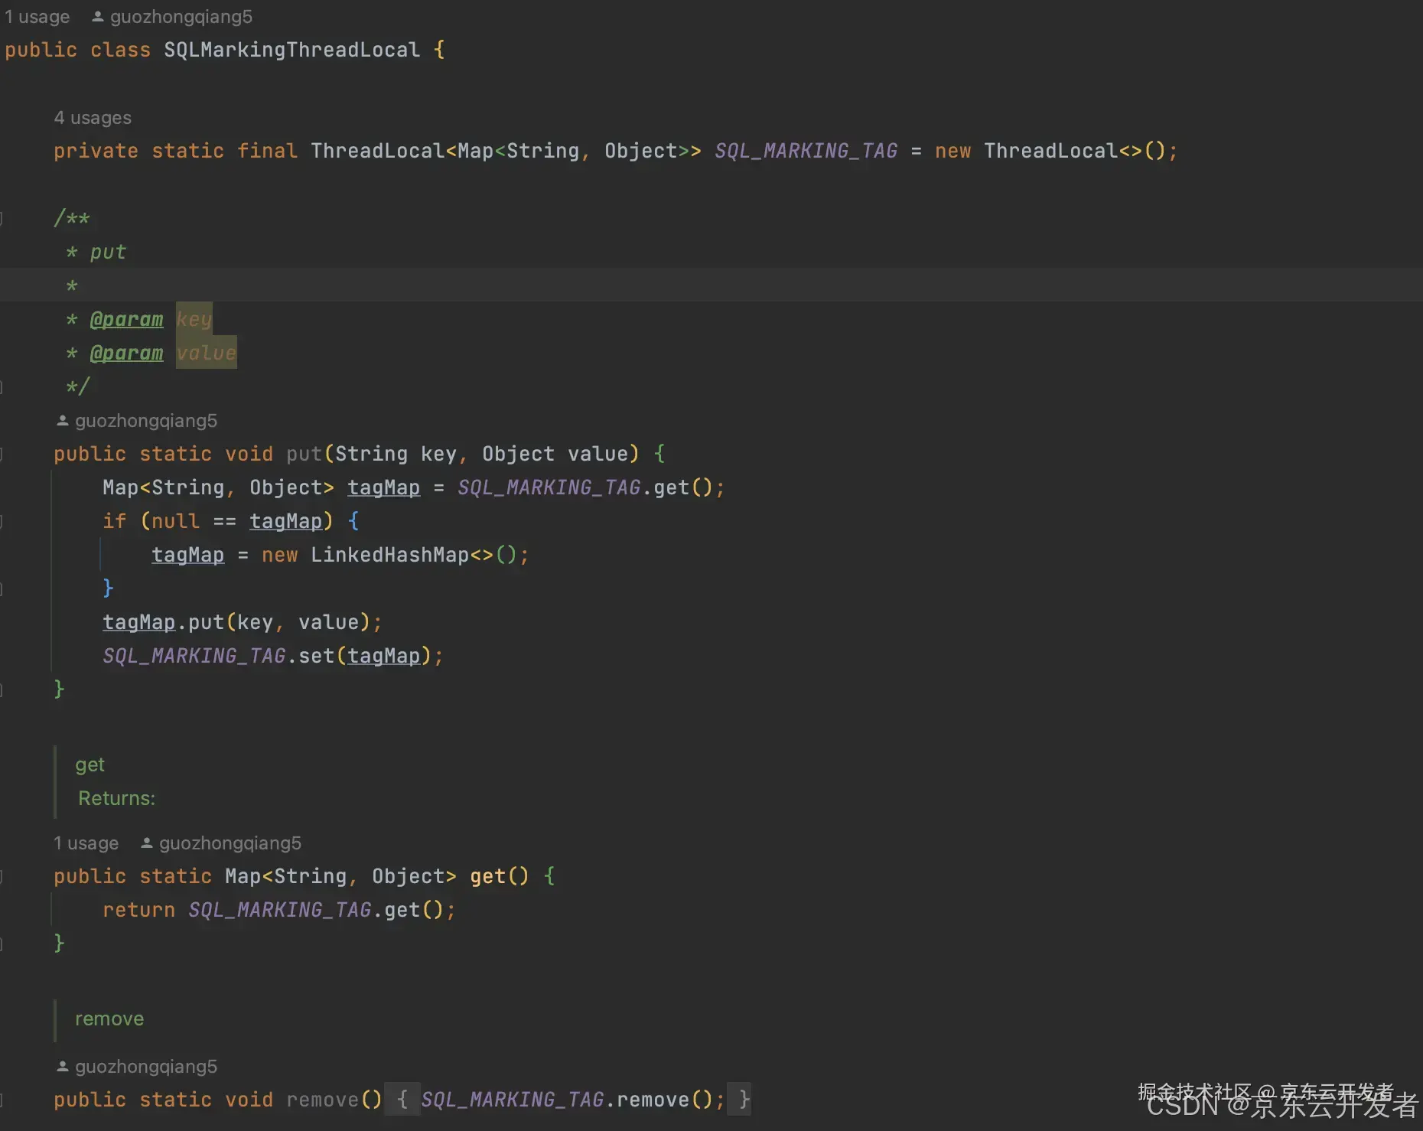Click the highlighted 'key' in the Javadoc
The height and width of the screenshot is (1131, 1423).
[194, 319]
